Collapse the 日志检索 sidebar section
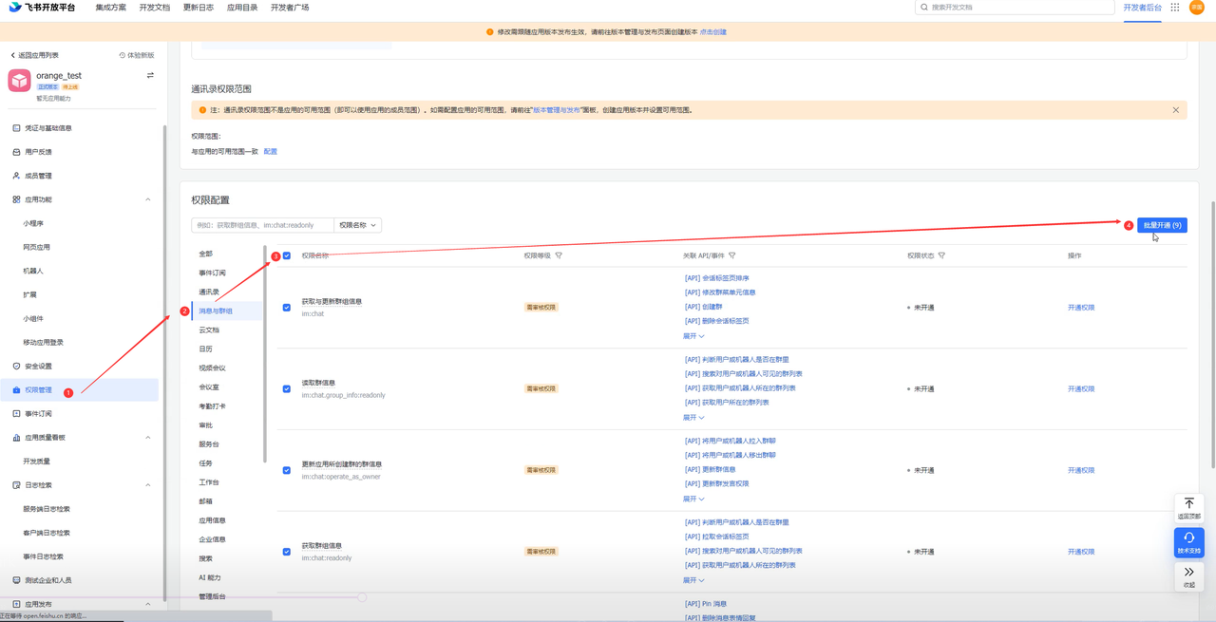1216x622 pixels. tap(148, 485)
